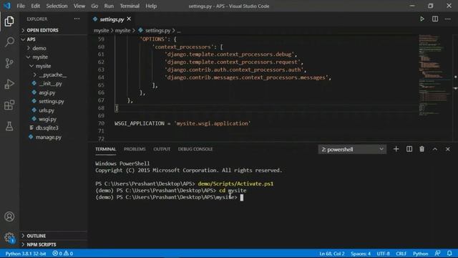This screenshot has width=458, height=258.
Task: Expand the NPM SCRIPTS section
Action: click(x=42, y=244)
